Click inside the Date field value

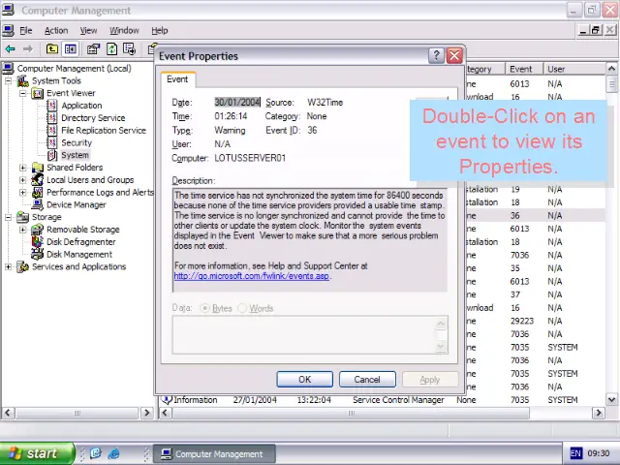236,103
